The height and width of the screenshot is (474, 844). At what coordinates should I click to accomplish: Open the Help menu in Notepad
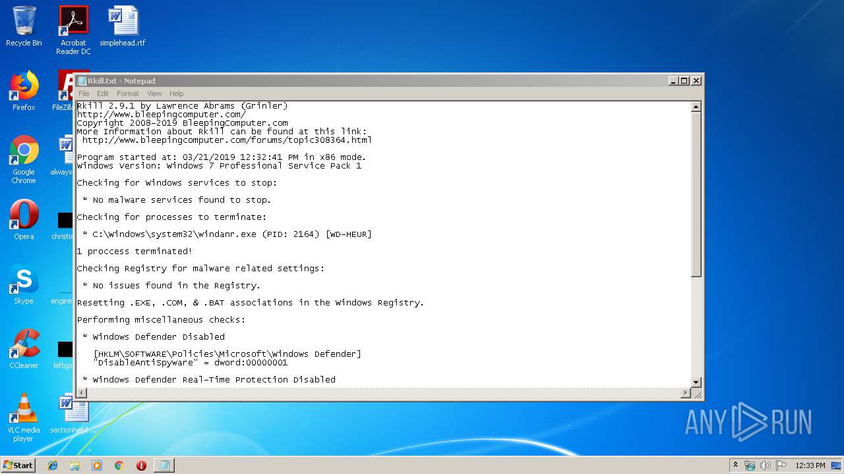click(176, 93)
